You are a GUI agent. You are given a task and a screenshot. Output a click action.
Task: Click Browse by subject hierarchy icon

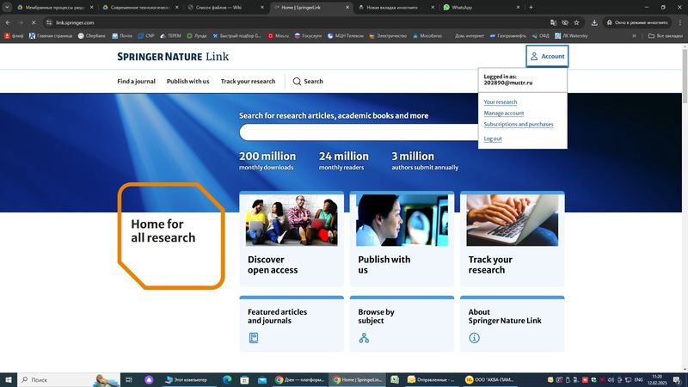364,338
